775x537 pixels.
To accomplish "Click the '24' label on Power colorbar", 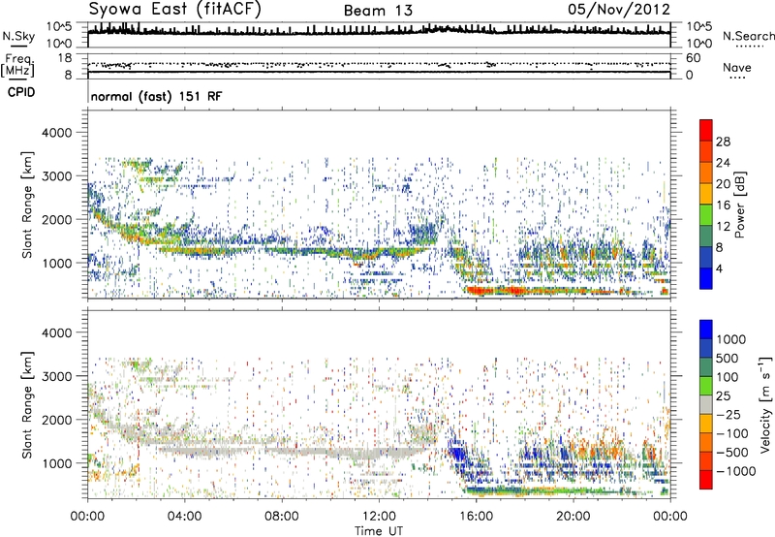I will click(x=723, y=163).
